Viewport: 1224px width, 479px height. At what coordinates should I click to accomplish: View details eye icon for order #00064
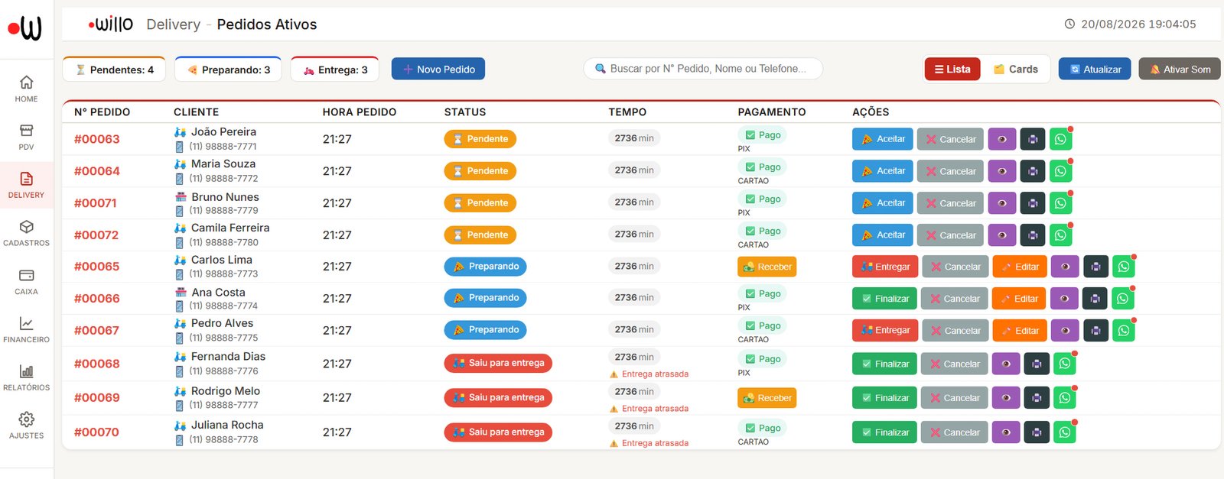tap(1002, 171)
